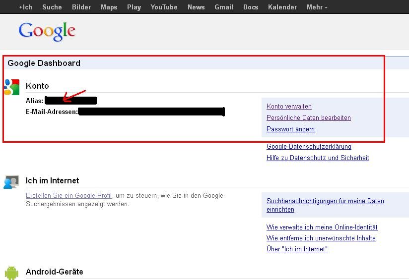
Task: Click Erstellen Sie ein Google-Profil link
Action: coord(69,195)
